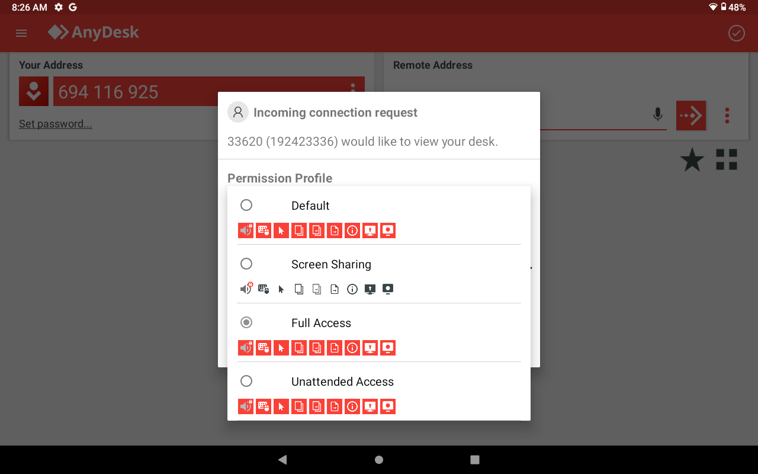Click the system info icon under Default
Viewport: 758px width, 474px height.
(x=352, y=230)
